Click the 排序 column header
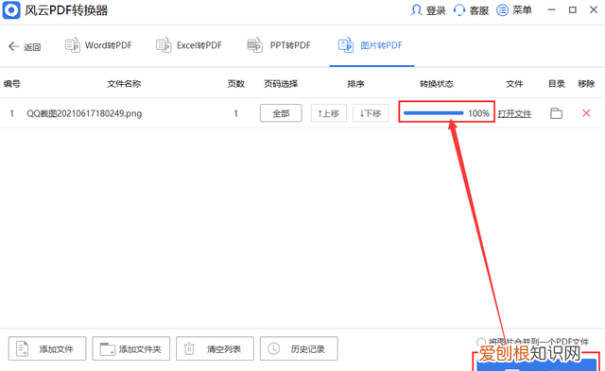Image resolution: width=605 pixels, height=371 pixels. coord(355,84)
